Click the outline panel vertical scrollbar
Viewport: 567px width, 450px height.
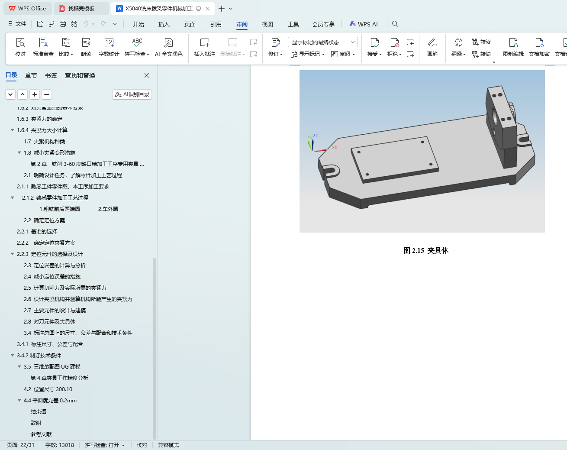155,349
